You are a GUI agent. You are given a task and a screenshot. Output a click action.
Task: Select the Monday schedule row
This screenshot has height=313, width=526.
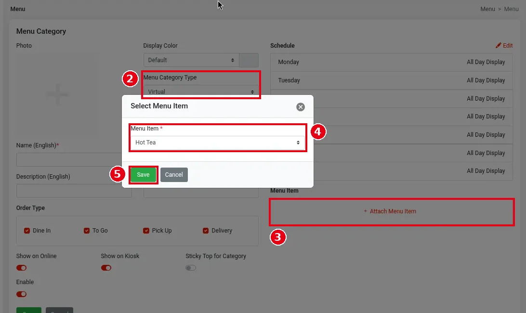[x=392, y=62]
